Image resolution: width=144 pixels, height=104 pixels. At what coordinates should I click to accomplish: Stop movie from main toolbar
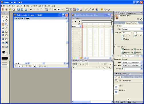(59, 9)
